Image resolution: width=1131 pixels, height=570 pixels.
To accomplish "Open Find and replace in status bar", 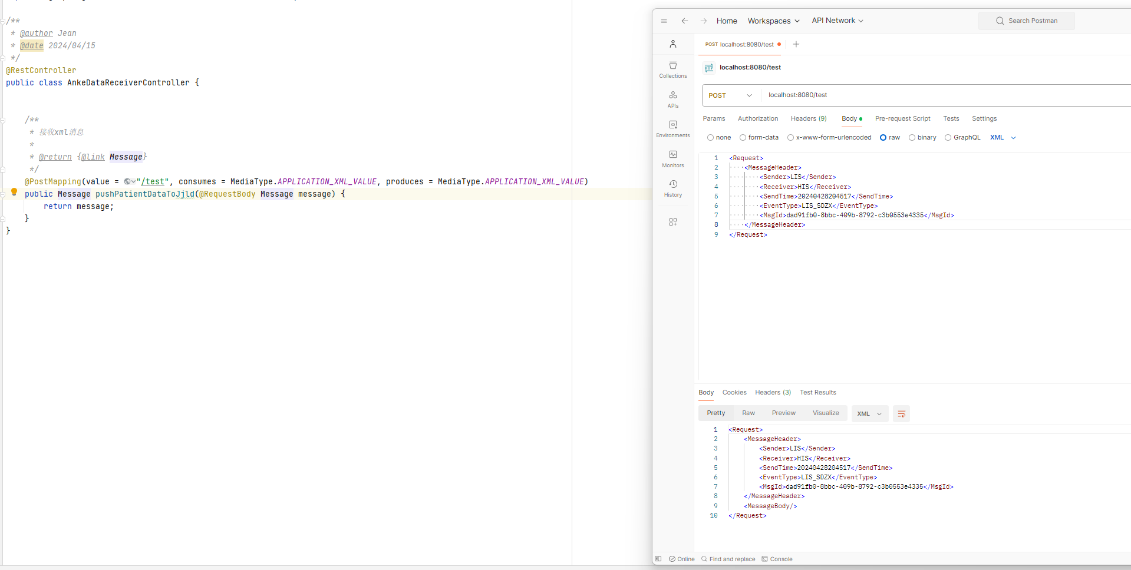I will click(728, 559).
